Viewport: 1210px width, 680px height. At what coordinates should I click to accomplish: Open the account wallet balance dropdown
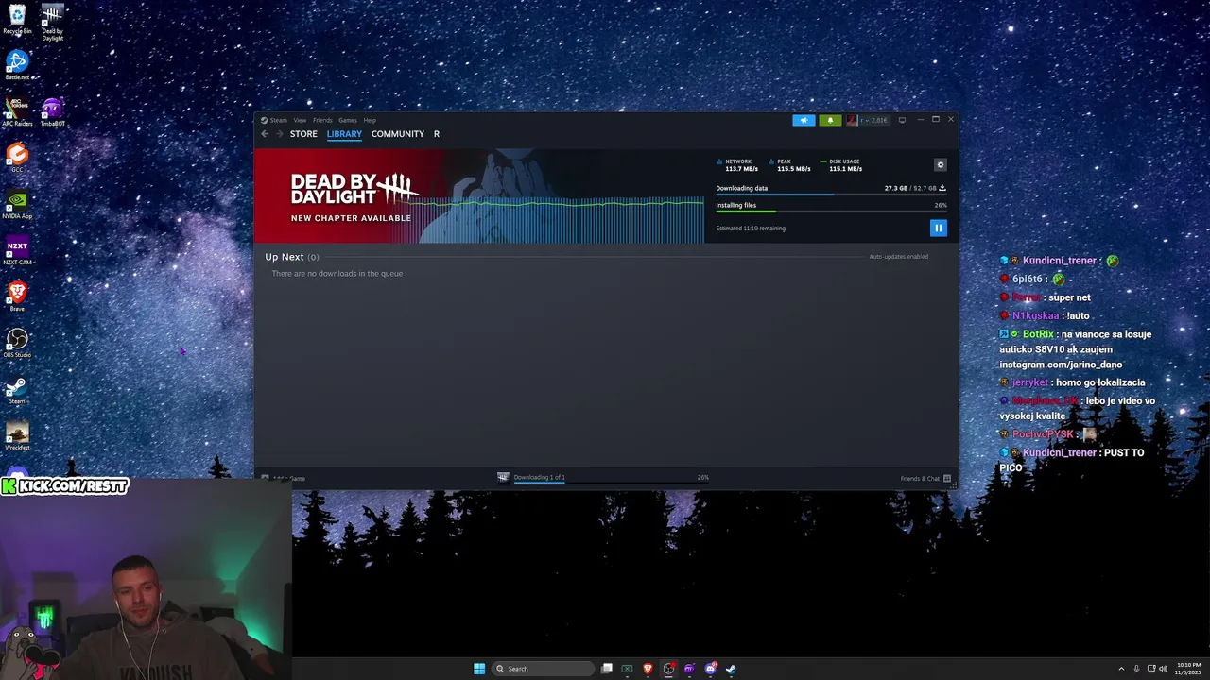(873, 120)
